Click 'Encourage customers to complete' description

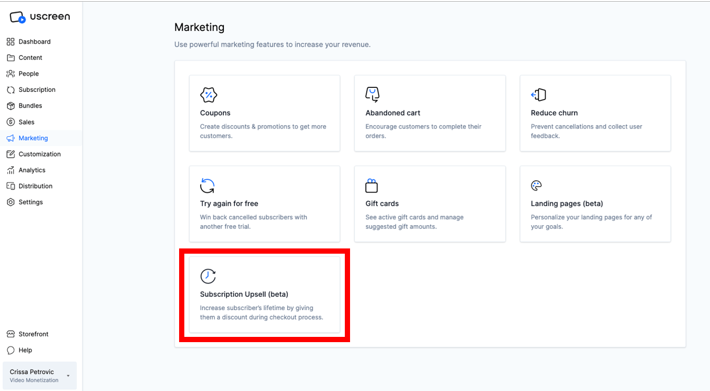pos(423,131)
